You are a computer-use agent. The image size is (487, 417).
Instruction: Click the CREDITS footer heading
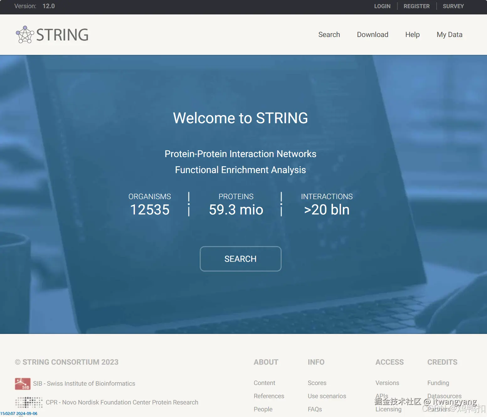pyautogui.click(x=442, y=362)
